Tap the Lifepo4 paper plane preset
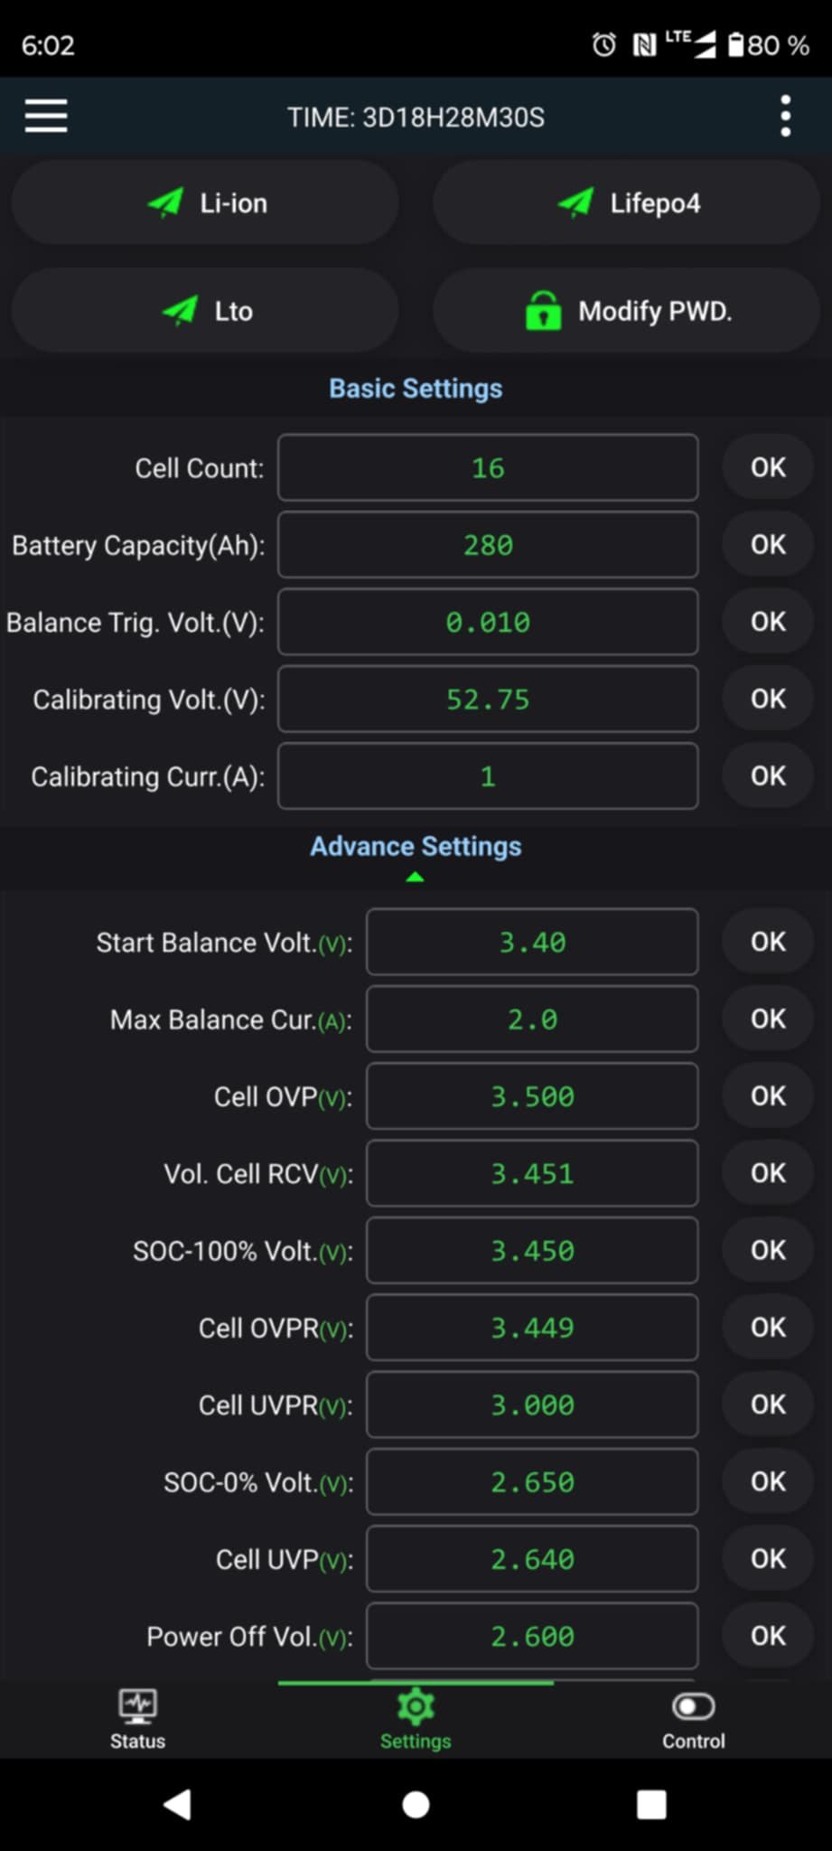The height and width of the screenshot is (1851, 832). coord(576,203)
